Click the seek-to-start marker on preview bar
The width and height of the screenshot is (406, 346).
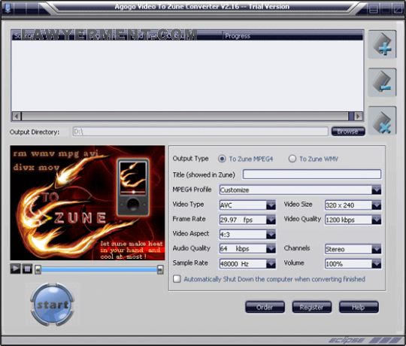pos(38,270)
